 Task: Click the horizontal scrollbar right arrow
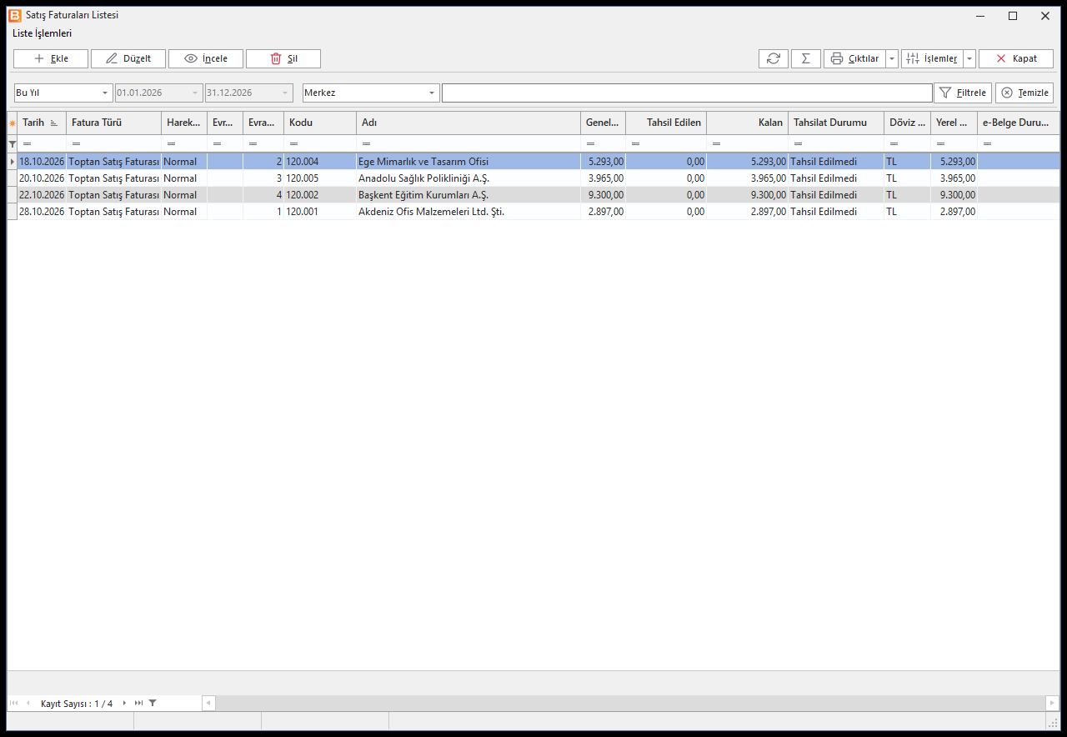1053,703
